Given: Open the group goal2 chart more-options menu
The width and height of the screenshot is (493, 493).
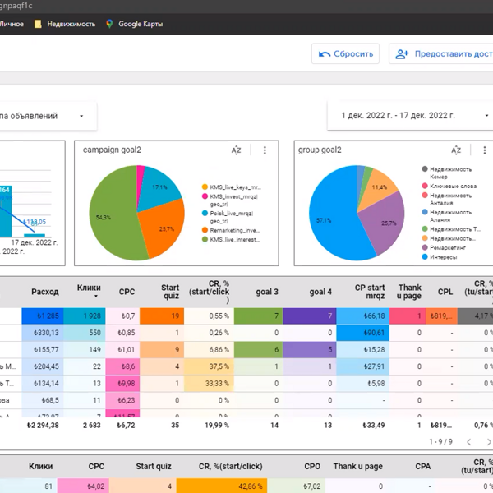Looking at the screenshot, I should [484, 150].
